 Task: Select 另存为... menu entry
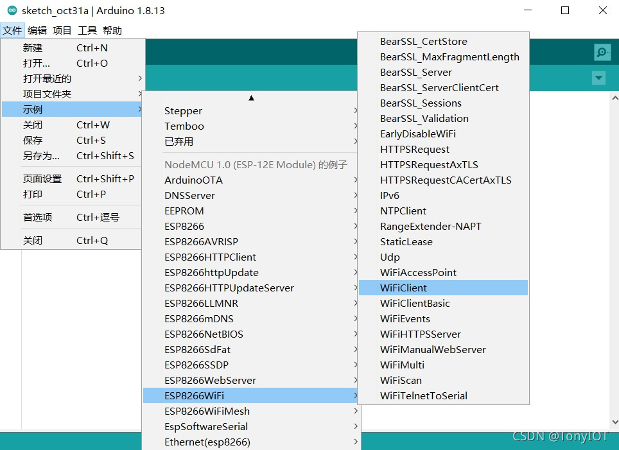point(71,155)
